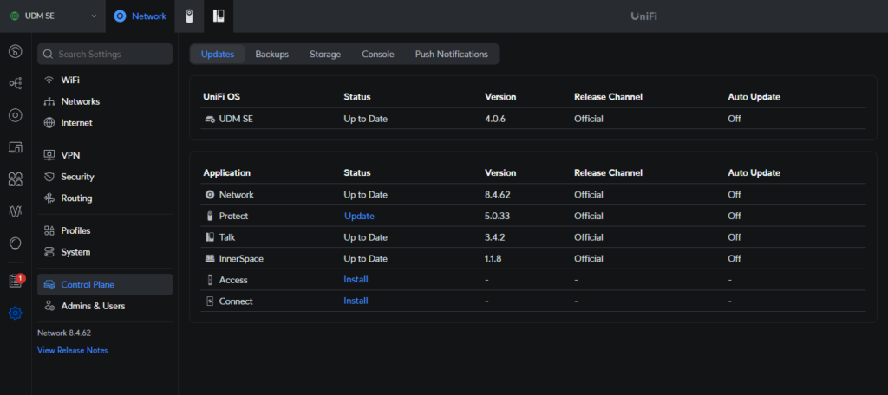888x395 pixels.
Task: Click Official release channel for the Protect row
Action: click(x=589, y=217)
